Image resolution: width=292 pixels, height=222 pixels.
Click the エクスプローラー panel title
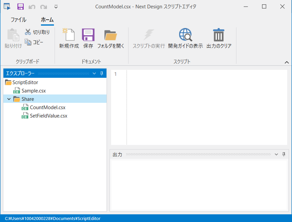click(x=20, y=73)
